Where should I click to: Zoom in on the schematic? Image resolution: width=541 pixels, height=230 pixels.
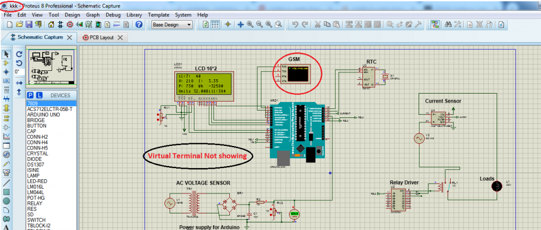click(x=250, y=24)
